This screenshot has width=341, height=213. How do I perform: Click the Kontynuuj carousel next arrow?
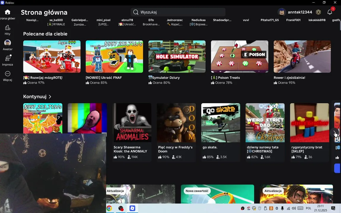[x=335, y=132]
